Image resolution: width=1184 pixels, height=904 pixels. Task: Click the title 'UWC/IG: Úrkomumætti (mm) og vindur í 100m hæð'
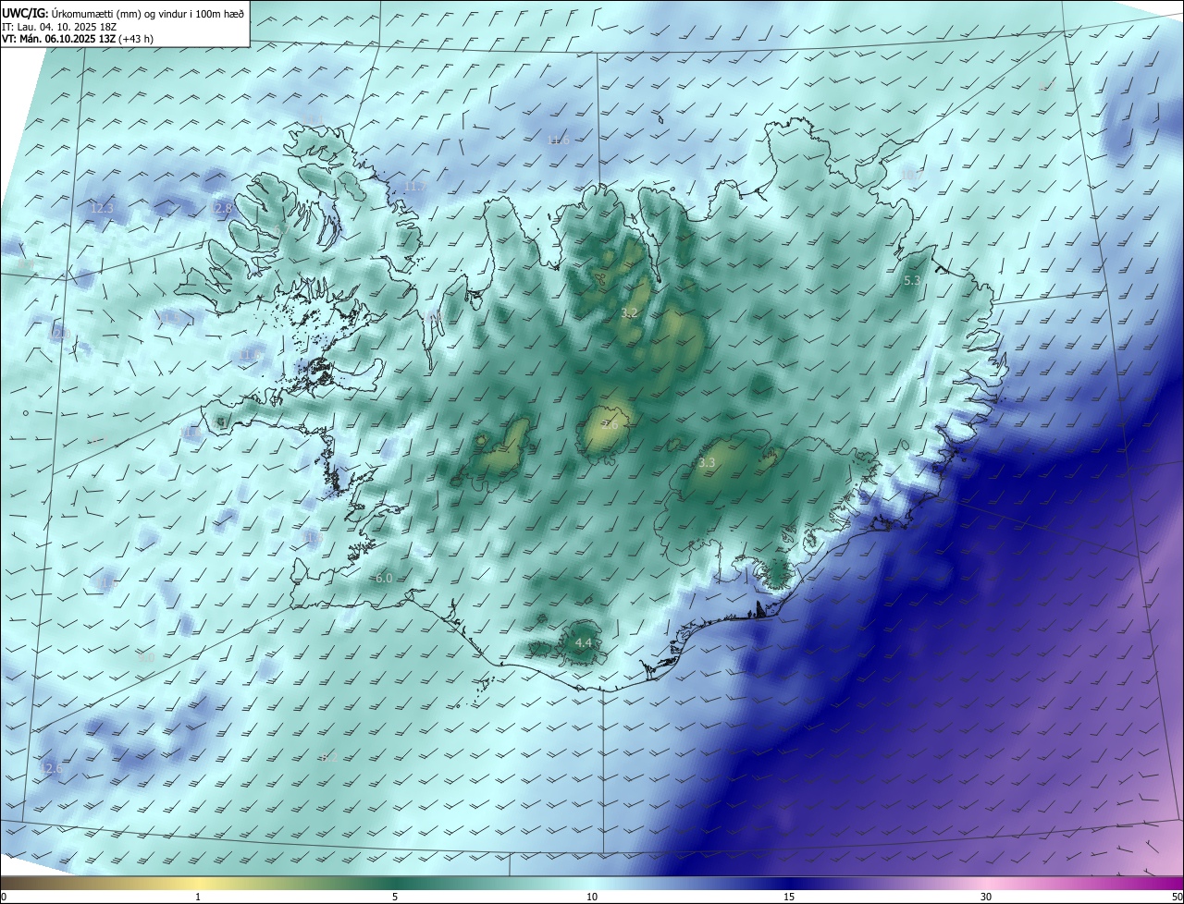point(123,13)
